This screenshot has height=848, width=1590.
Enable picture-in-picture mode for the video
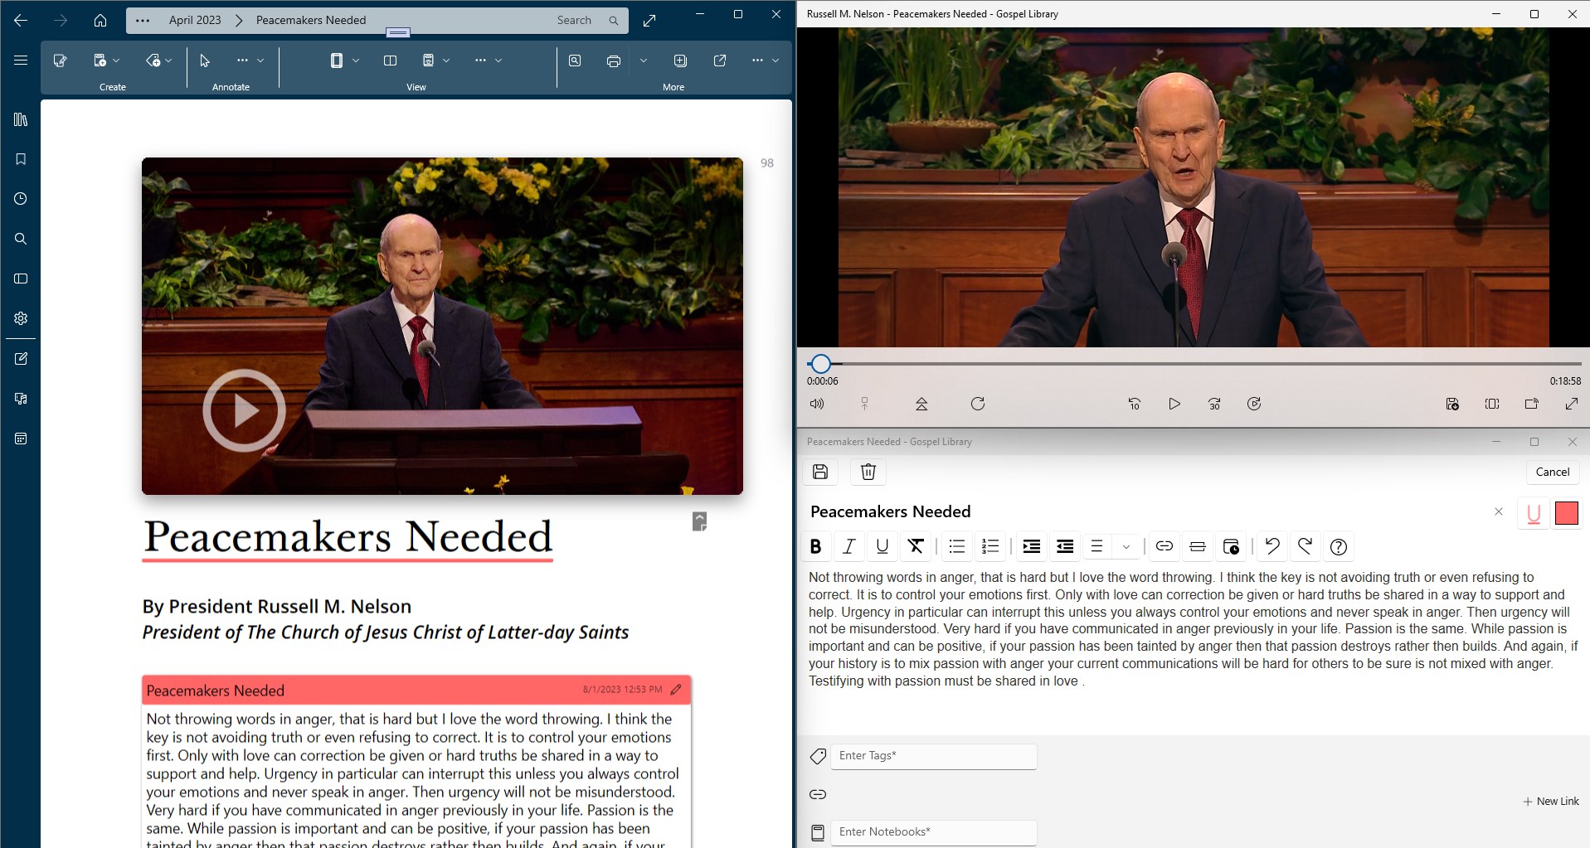[1491, 404]
